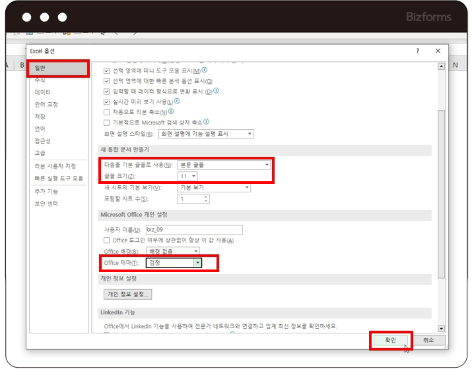Open the 화면 설명 스타일 dropdown
The height and width of the screenshot is (369, 472).
(x=206, y=134)
